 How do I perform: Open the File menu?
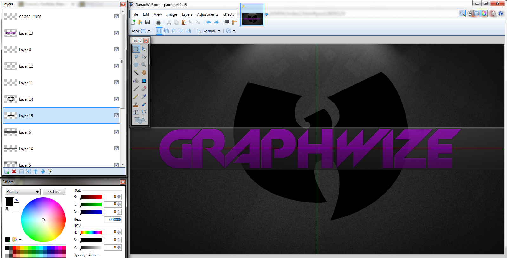[x=135, y=14]
